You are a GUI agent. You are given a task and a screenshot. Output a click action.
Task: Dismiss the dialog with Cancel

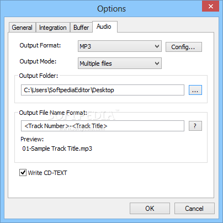click(194, 209)
